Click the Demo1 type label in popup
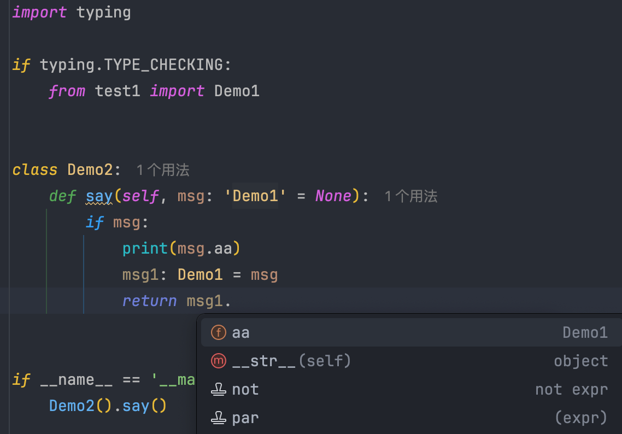This screenshot has height=434, width=622. tap(585, 332)
